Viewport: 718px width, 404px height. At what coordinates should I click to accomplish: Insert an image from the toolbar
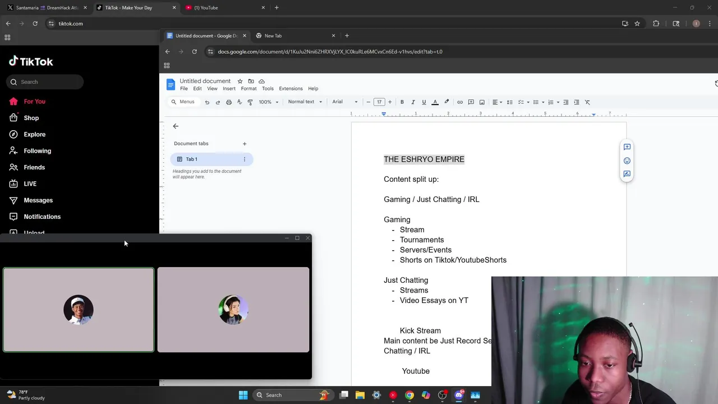tap(482, 102)
